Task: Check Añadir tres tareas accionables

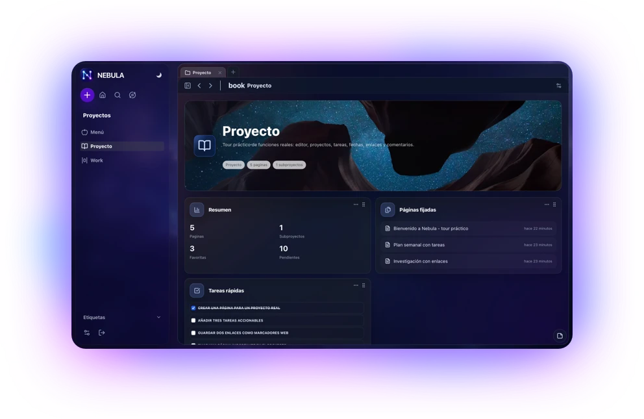Action: (193, 320)
